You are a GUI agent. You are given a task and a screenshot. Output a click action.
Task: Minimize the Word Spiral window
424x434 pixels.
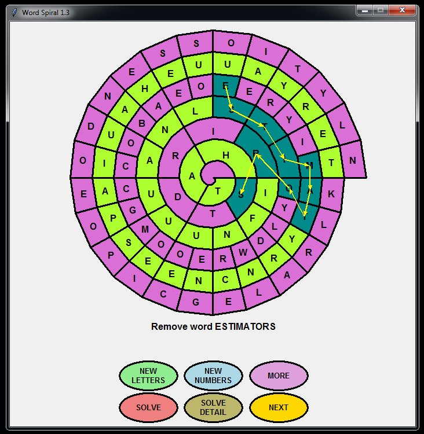[364, 10]
